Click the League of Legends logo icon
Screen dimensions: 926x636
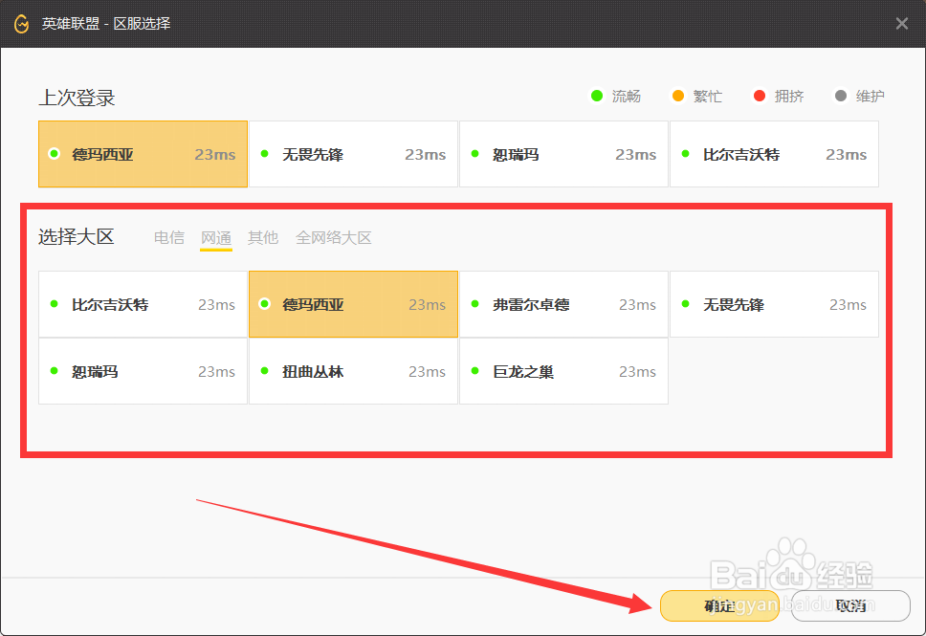[20, 23]
